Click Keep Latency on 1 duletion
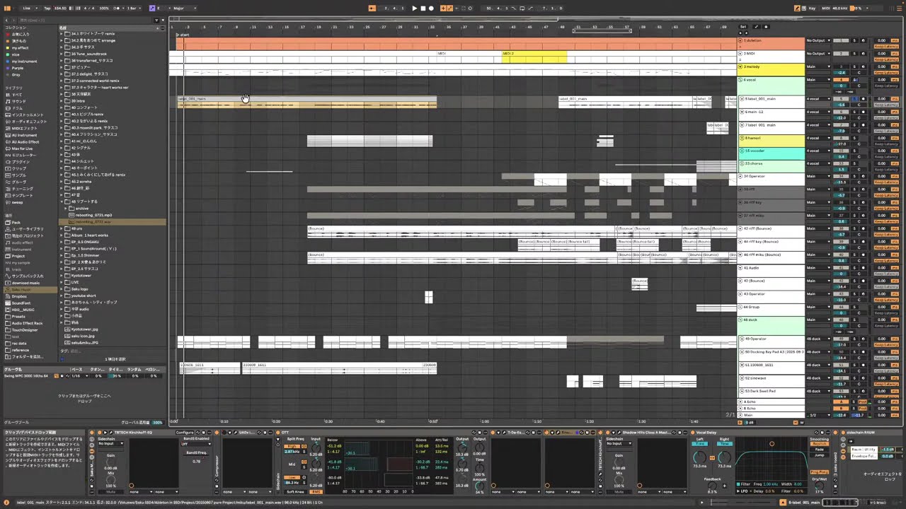The image size is (906, 509). click(x=885, y=47)
